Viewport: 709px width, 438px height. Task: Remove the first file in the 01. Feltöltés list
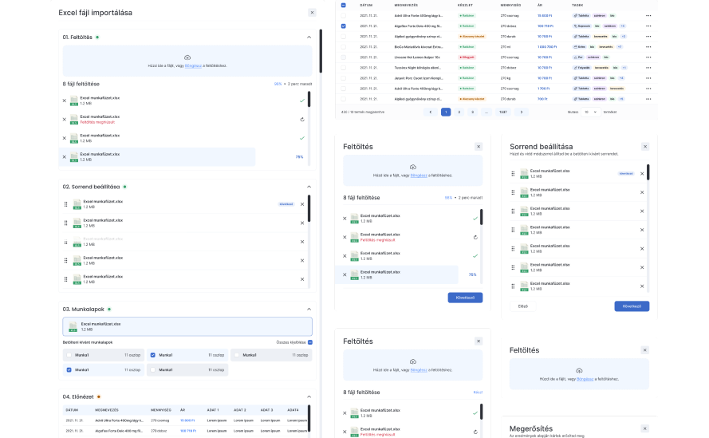click(x=65, y=101)
